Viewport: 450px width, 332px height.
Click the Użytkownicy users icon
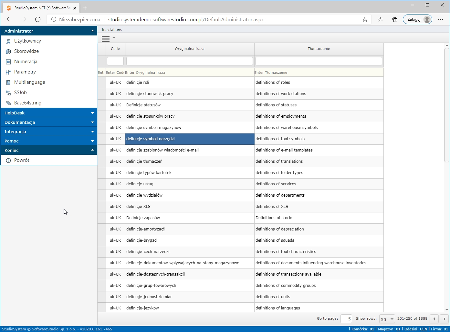click(8, 41)
